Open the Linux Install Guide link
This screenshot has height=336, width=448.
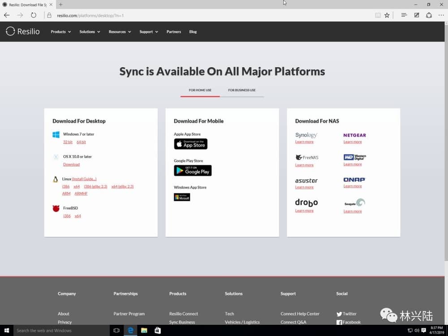point(84,179)
